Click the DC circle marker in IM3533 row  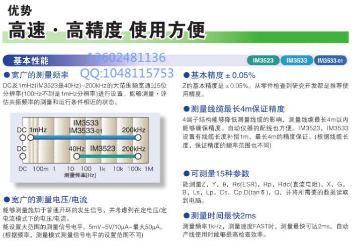point(23,138)
